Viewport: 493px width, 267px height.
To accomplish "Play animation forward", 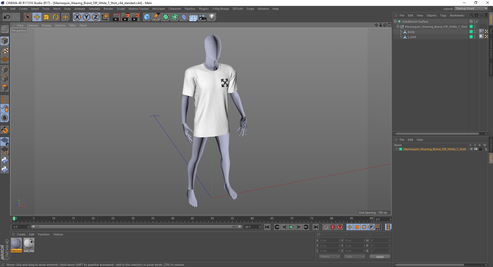I will pos(291,227).
